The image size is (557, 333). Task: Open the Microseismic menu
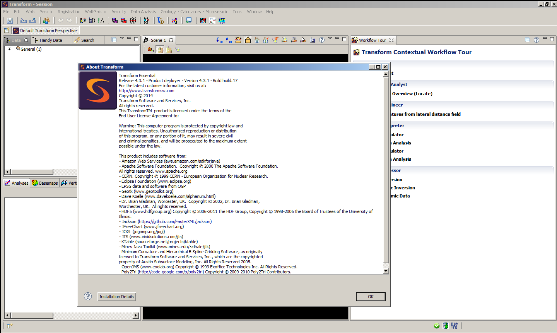[217, 12]
